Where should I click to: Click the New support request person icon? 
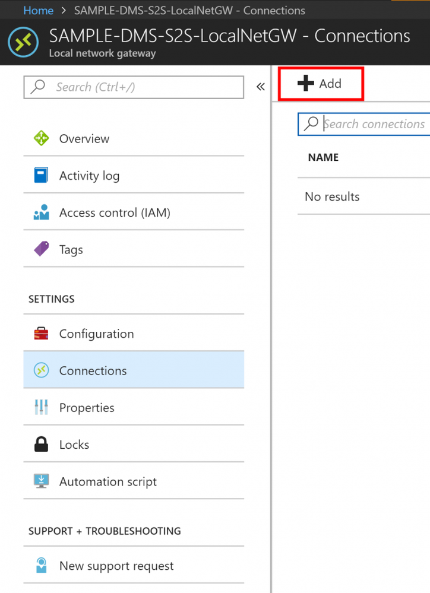pyautogui.click(x=41, y=565)
